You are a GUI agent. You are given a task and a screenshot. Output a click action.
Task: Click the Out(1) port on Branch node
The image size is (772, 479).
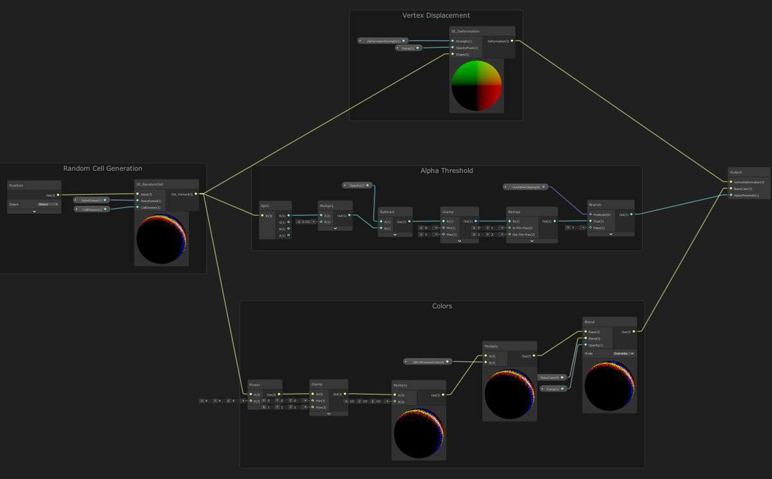pos(631,214)
